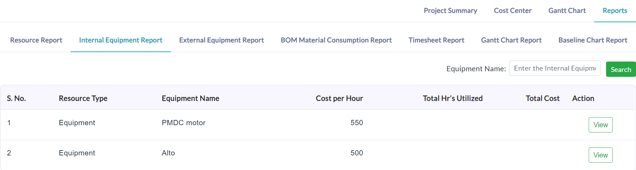Select the Internal Equipment Report tab
The height and width of the screenshot is (170, 636).
point(121,40)
